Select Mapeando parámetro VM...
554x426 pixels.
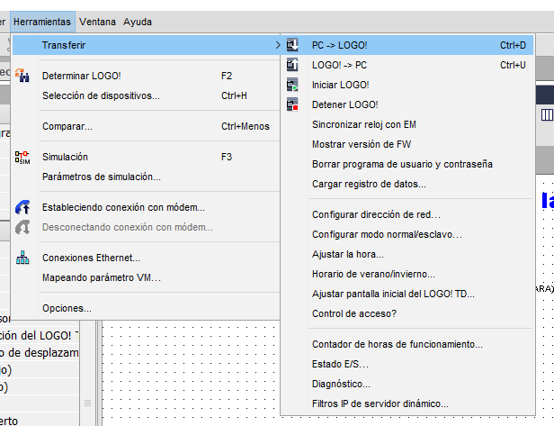pos(147,277)
